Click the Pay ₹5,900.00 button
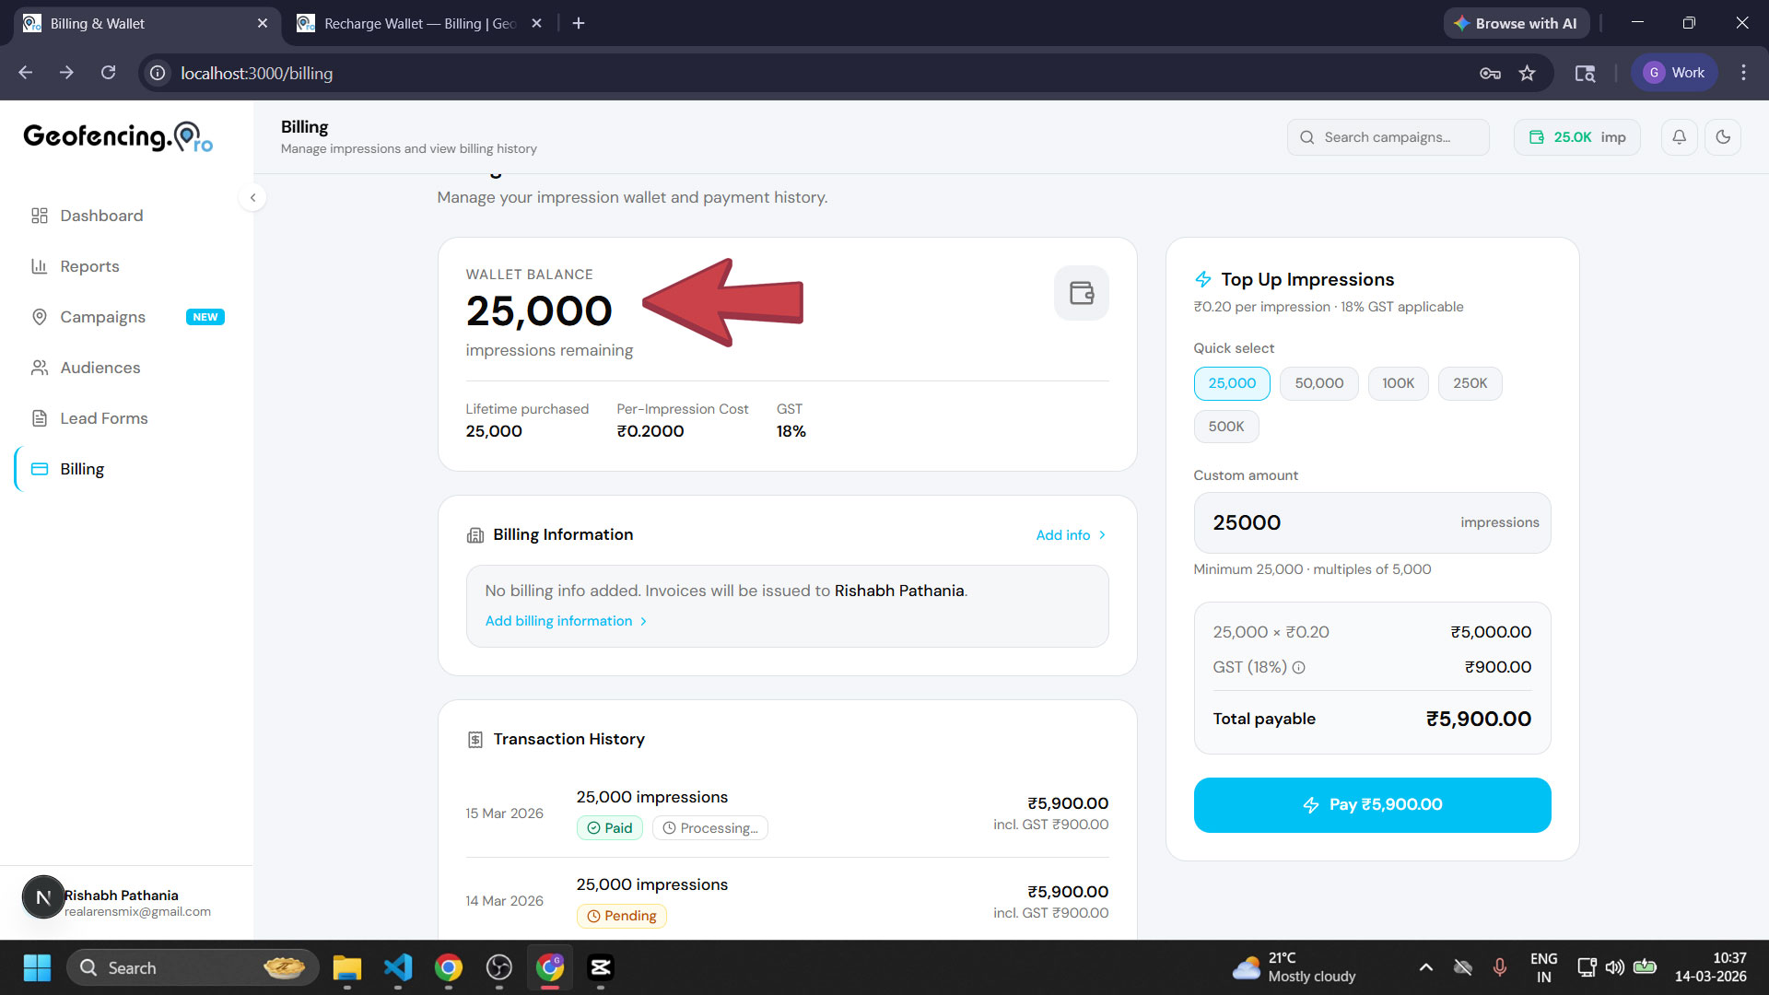 click(x=1372, y=803)
